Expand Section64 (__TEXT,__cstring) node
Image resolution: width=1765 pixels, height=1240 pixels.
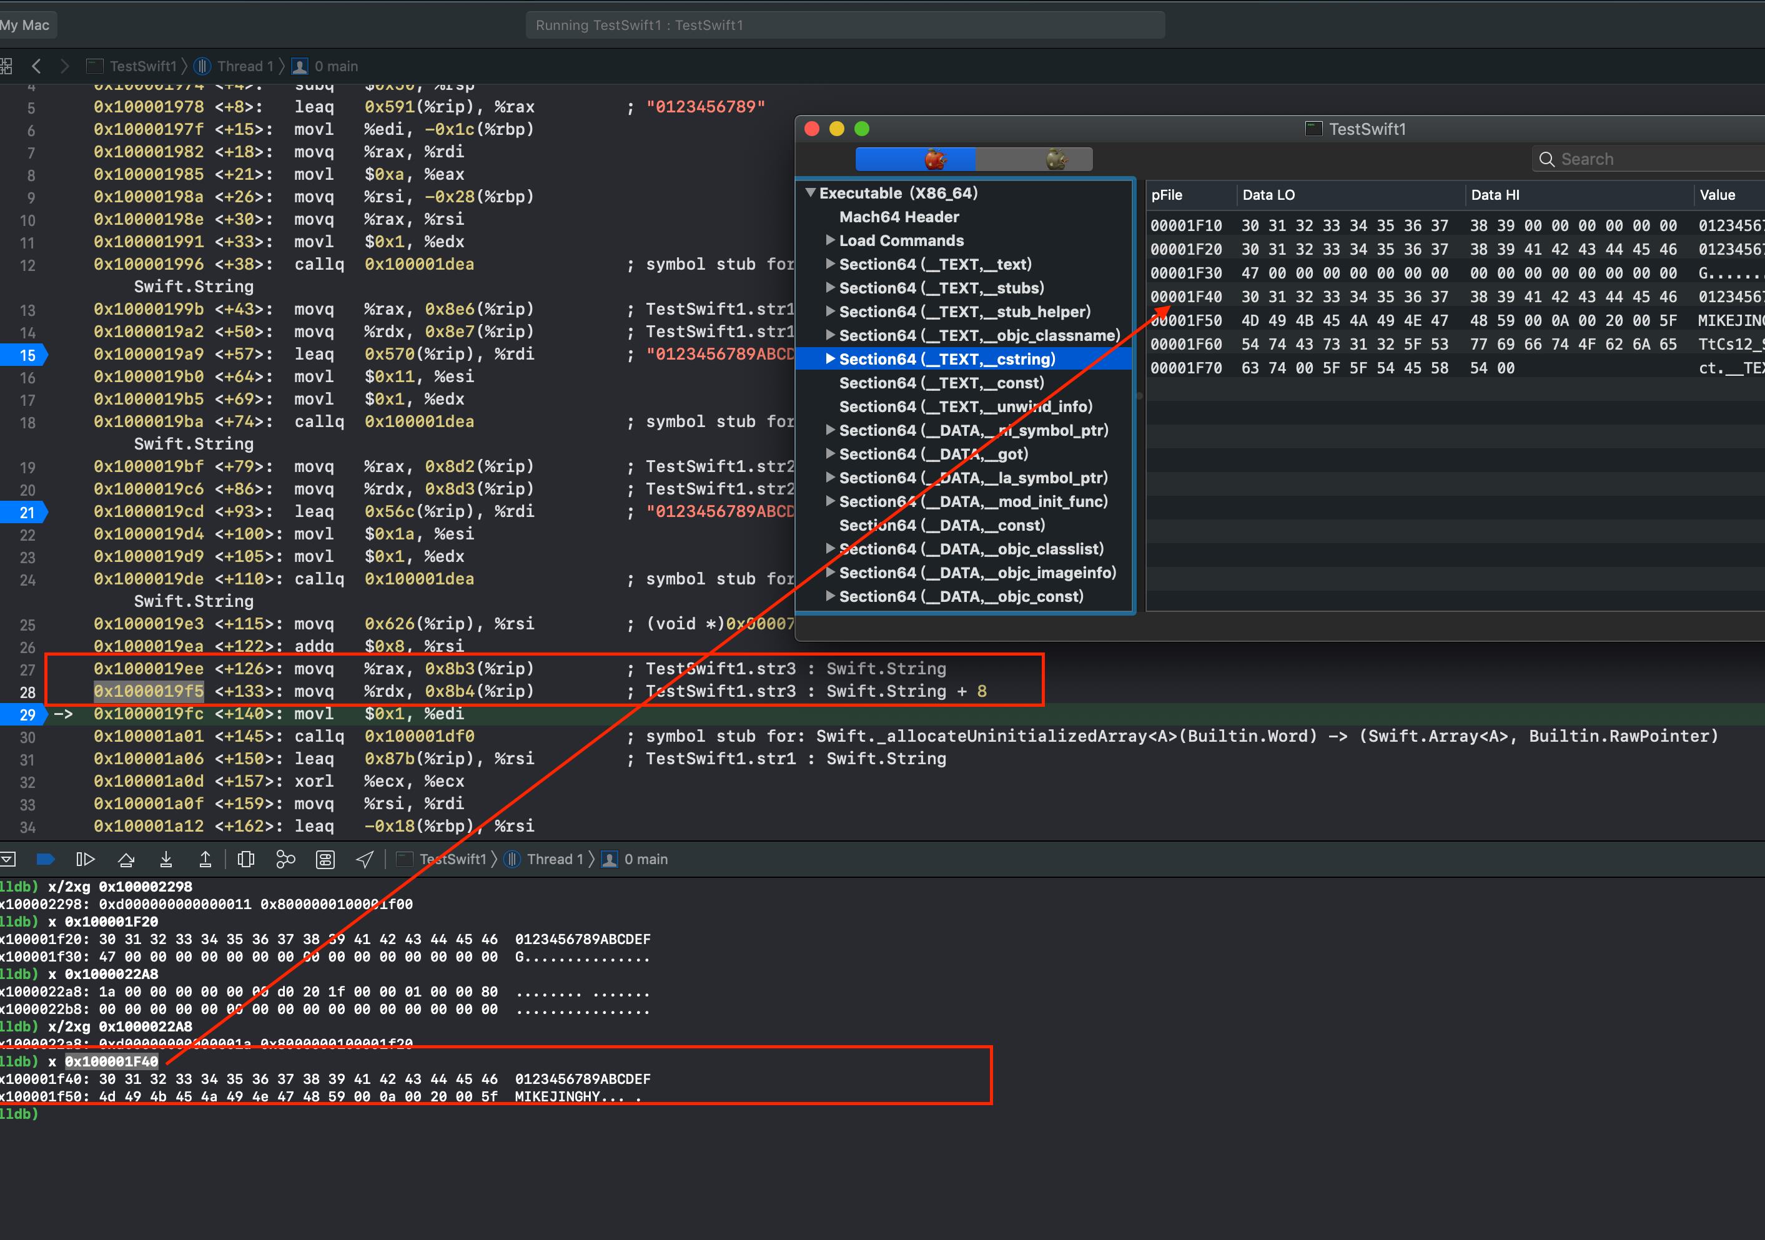[x=830, y=359]
